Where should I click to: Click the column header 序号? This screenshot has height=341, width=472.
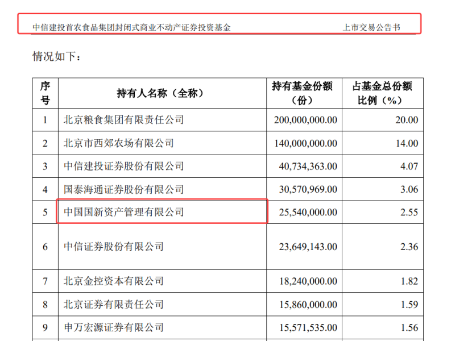(45, 93)
